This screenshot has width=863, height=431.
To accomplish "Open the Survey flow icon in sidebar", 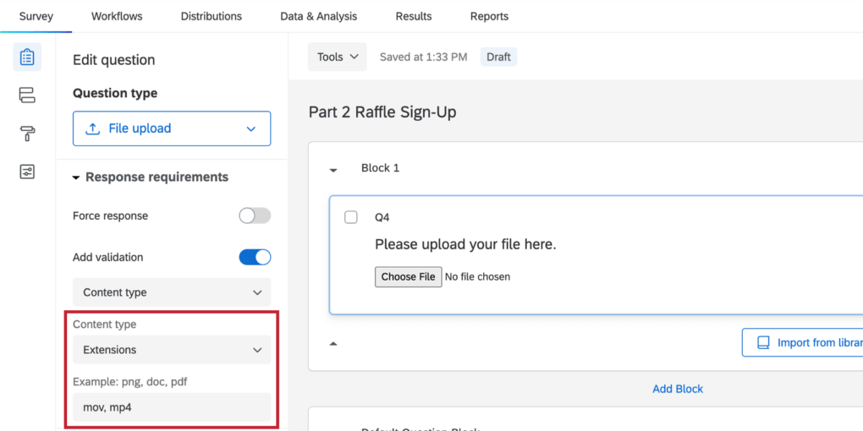I will [x=27, y=95].
